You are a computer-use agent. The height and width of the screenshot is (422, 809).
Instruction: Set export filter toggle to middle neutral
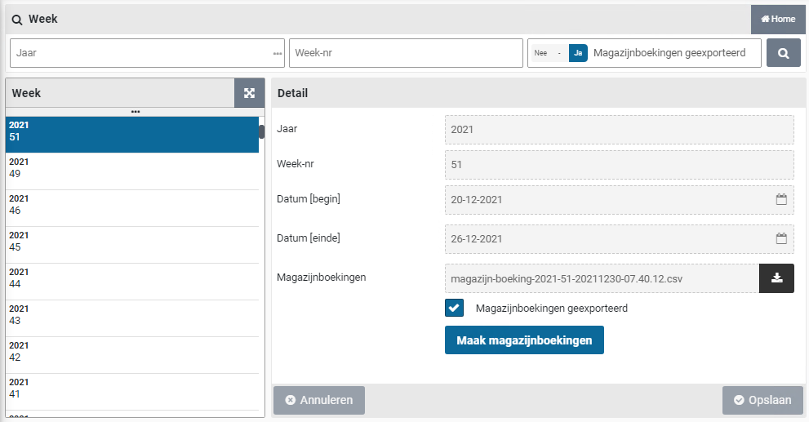(x=559, y=53)
